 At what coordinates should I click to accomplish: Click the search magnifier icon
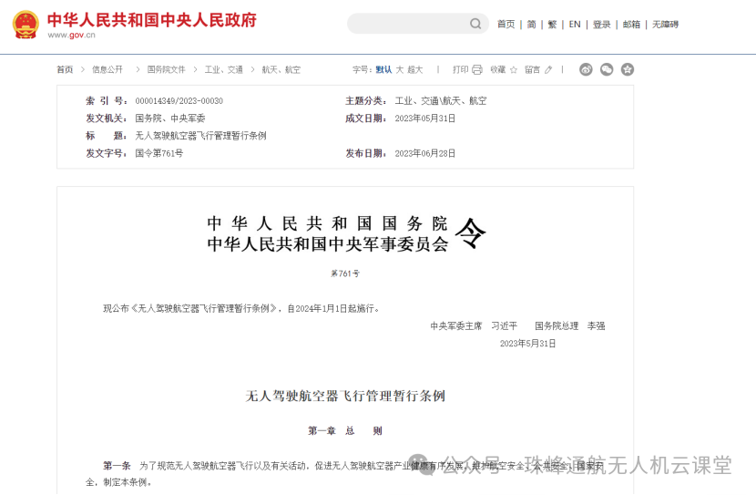475,24
